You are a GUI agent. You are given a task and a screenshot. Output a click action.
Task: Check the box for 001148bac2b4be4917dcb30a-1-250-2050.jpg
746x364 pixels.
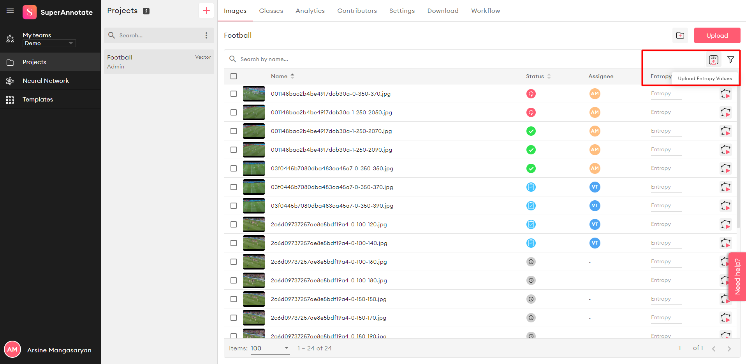pyautogui.click(x=234, y=112)
